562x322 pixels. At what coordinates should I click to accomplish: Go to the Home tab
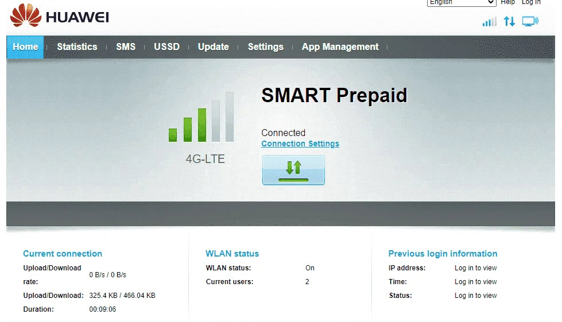(x=25, y=47)
